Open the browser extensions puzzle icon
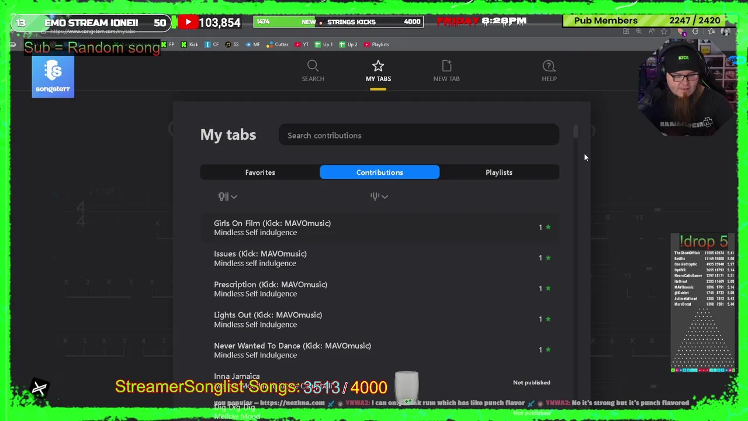 [695, 31]
